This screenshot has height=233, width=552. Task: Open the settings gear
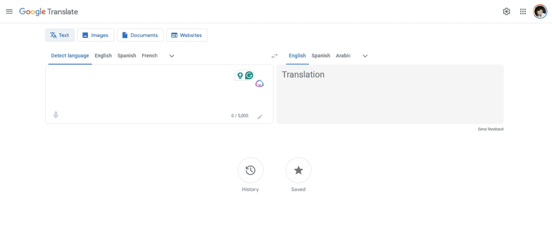pos(506,12)
